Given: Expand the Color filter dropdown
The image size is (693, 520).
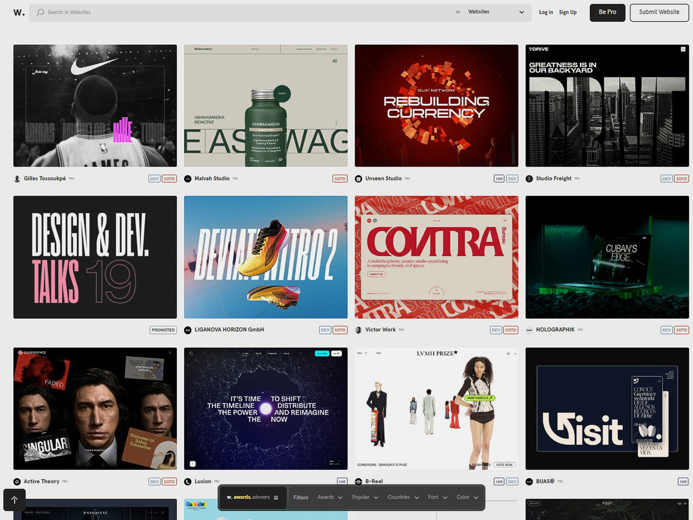Looking at the screenshot, I should pyautogui.click(x=467, y=497).
